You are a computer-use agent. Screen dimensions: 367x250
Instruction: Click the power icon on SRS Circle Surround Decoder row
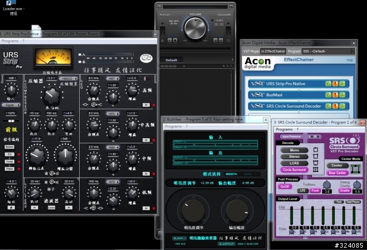point(329,106)
